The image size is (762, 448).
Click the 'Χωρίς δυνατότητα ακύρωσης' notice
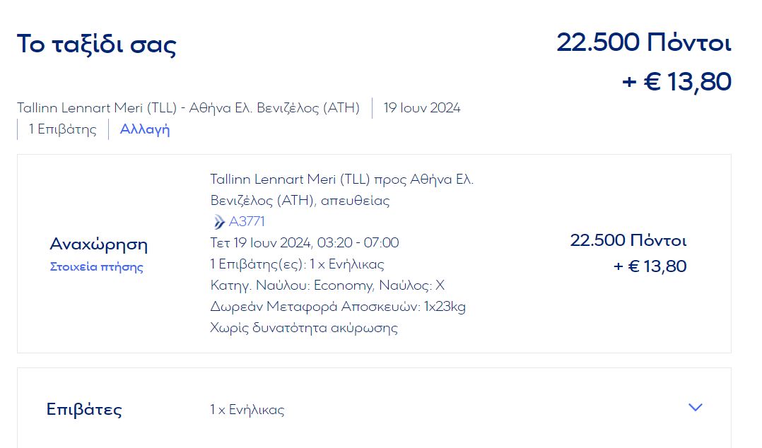pyautogui.click(x=304, y=328)
